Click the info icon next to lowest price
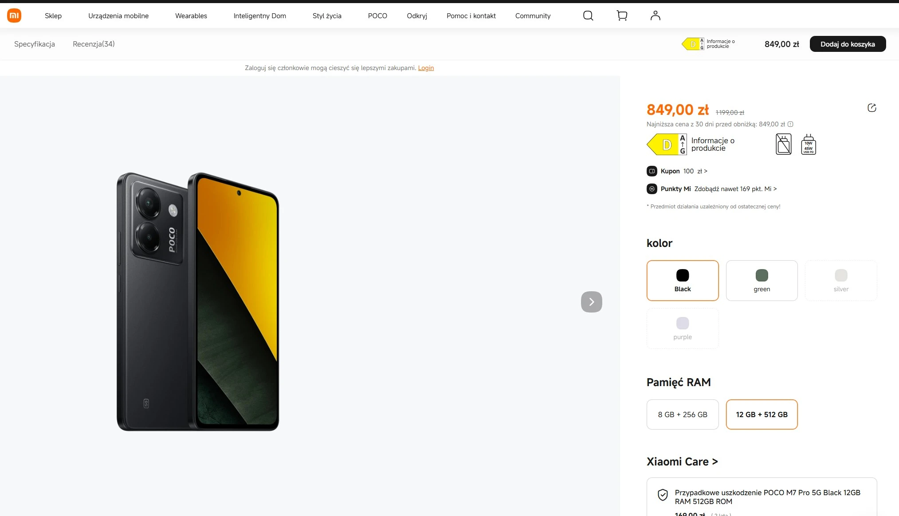The width and height of the screenshot is (899, 516). (x=791, y=124)
